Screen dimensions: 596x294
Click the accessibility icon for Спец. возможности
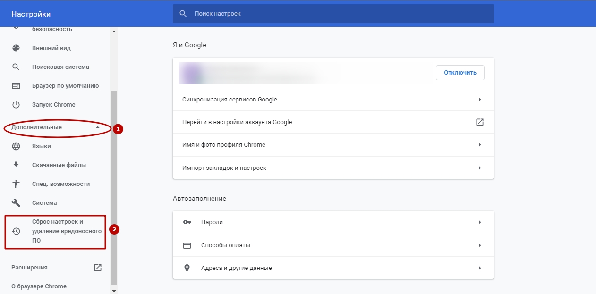[x=16, y=184]
